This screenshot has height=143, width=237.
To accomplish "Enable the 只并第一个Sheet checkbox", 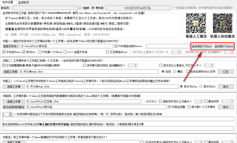I will [40, 52].
